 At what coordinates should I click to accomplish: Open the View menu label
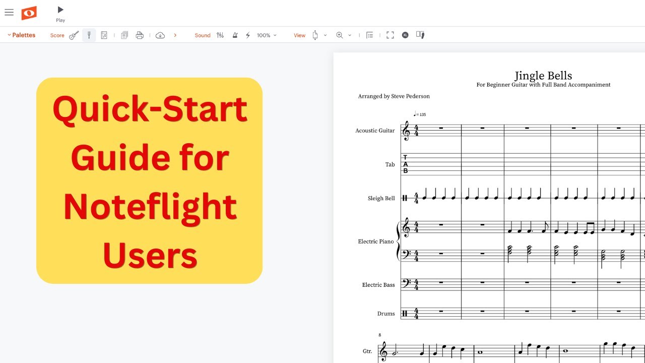(300, 35)
